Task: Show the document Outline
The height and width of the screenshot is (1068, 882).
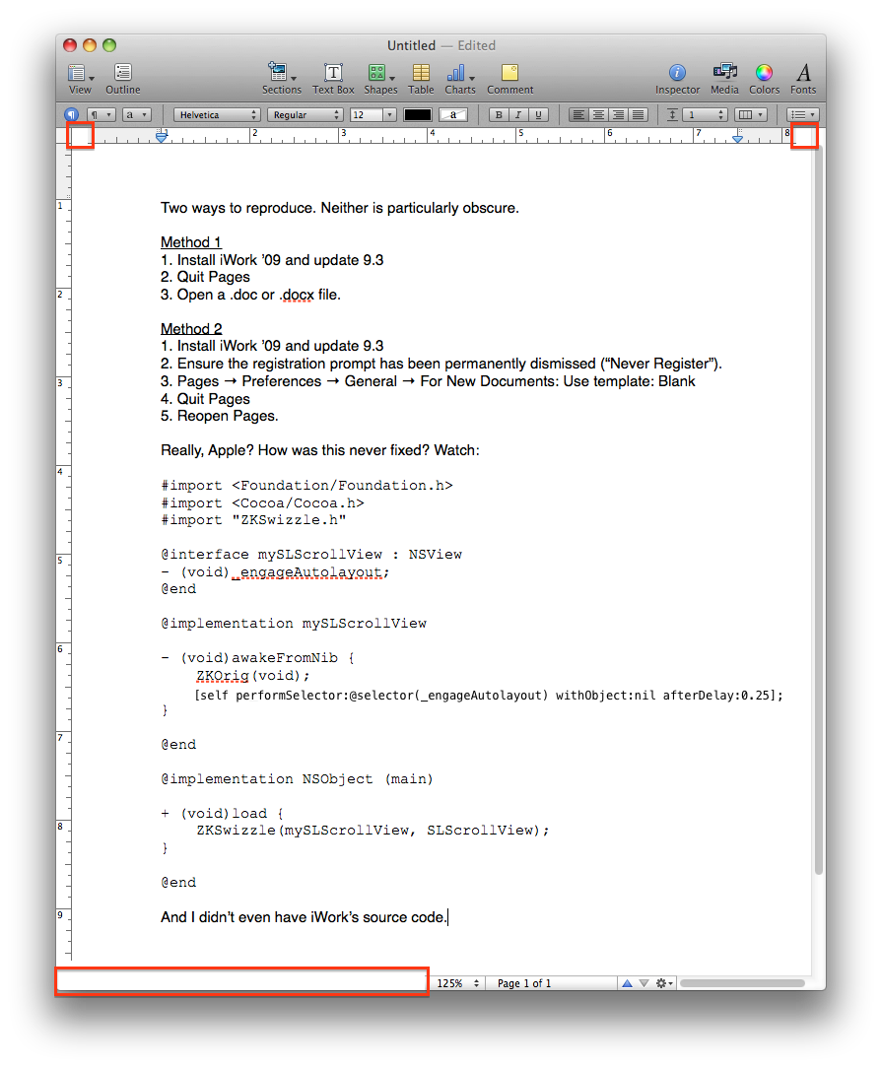Action: pyautogui.click(x=122, y=79)
